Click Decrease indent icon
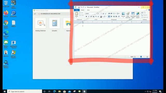The width and height of the screenshot is (166, 93). click(x=109, y=14)
